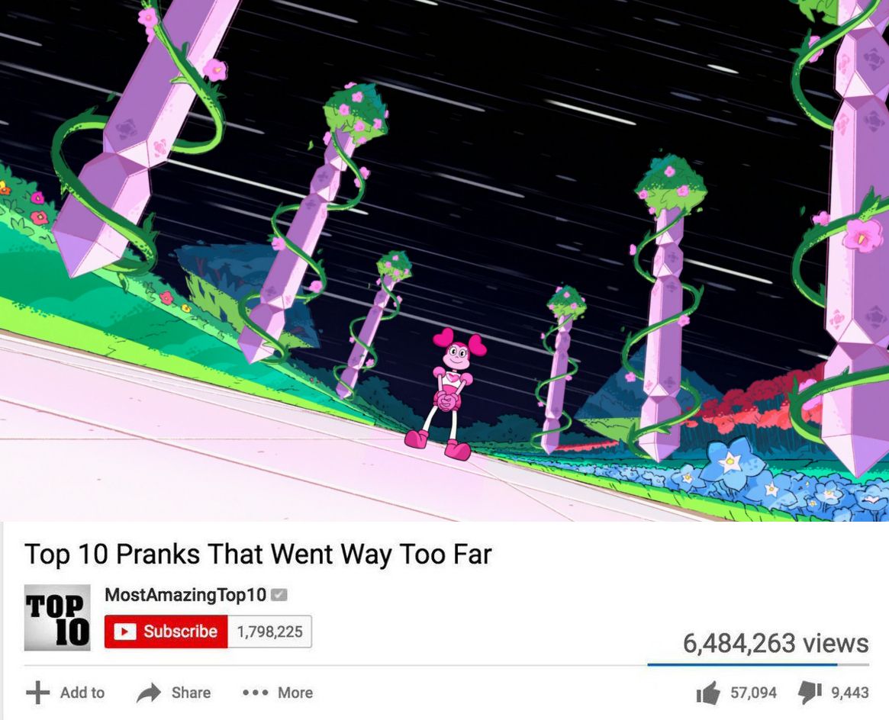Open the MostAmazingTop10 channel link
The height and width of the screenshot is (720, 889).
185,595
